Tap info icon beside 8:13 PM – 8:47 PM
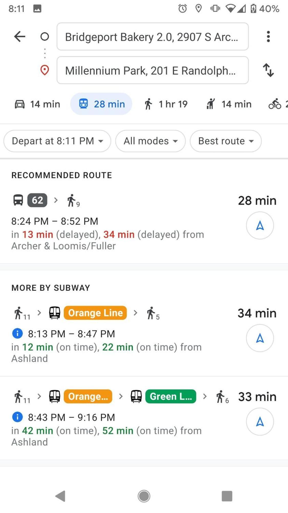The image size is (288, 513). tap(17, 333)
